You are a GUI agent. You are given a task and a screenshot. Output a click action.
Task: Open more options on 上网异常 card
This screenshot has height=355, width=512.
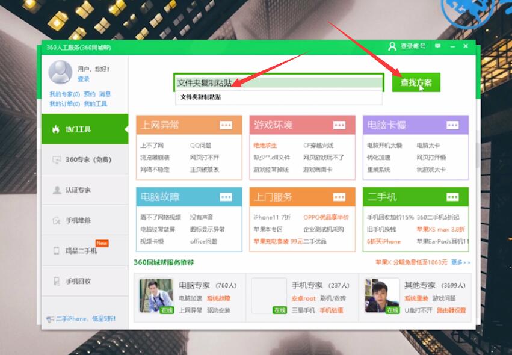click(226, 125)
